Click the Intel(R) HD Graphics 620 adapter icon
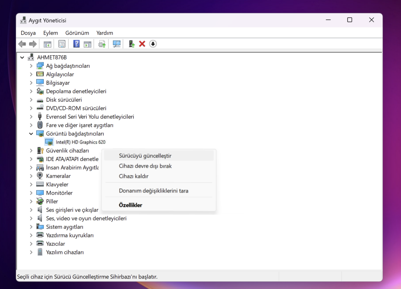This screenshot has width=401, height=289. 49,142
